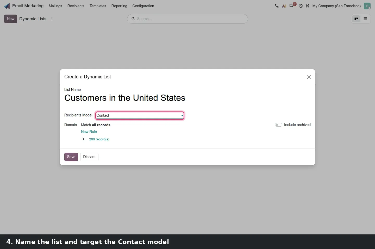Screen dimensions: 375x249
Task: Toggle the Include archived switch
Action: 279,125
